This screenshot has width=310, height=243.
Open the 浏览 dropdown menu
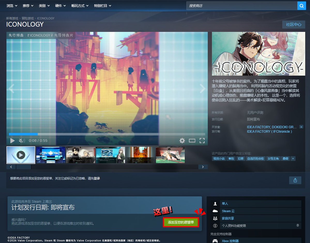(x=12, y=6)
